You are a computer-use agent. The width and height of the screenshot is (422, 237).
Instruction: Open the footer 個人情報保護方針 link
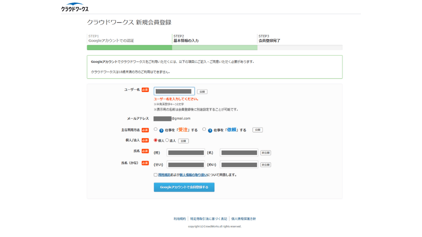click(x=243, y=219)
